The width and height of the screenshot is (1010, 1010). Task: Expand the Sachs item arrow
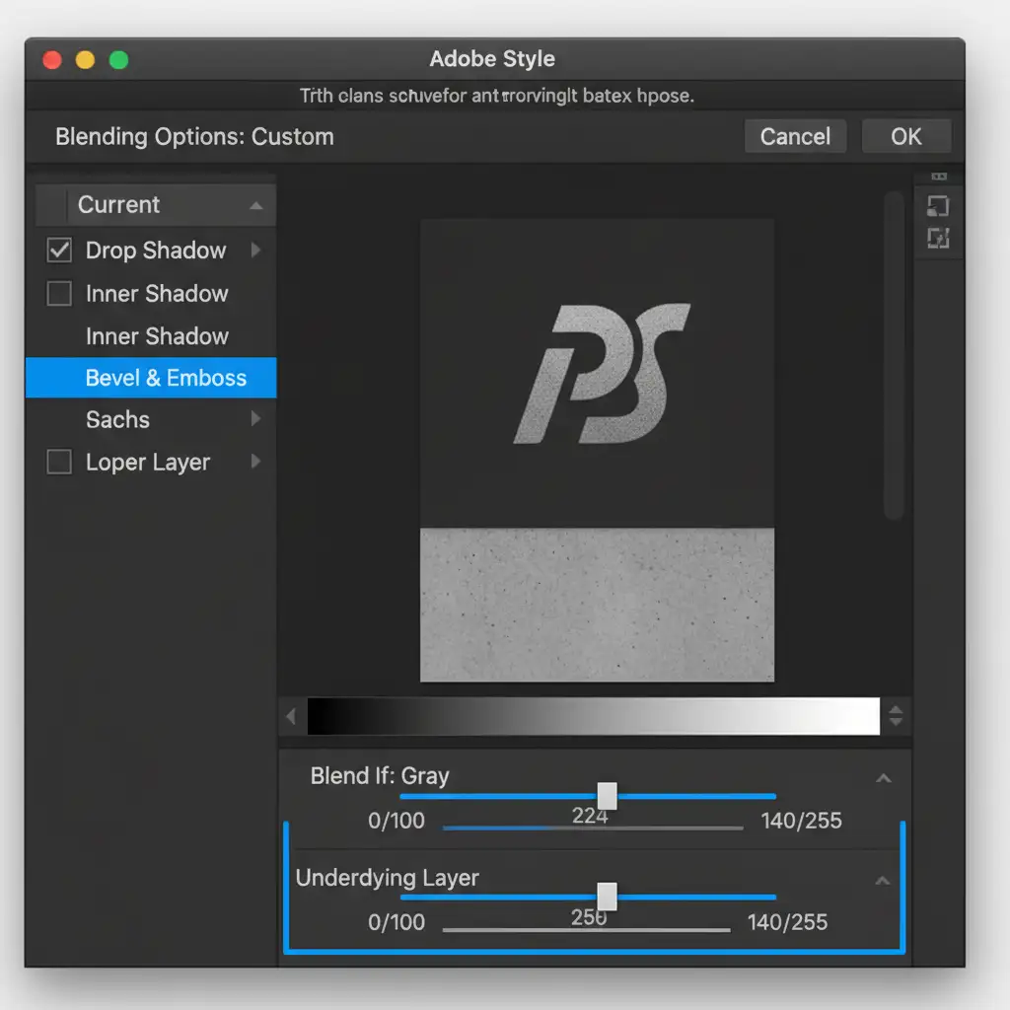(x=255, y=419)
